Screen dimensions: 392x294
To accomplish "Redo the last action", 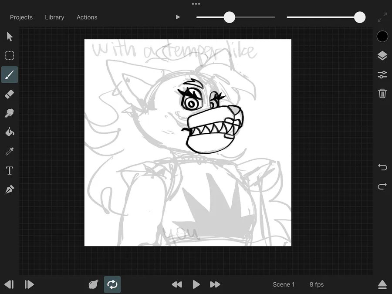I will 382,186.
